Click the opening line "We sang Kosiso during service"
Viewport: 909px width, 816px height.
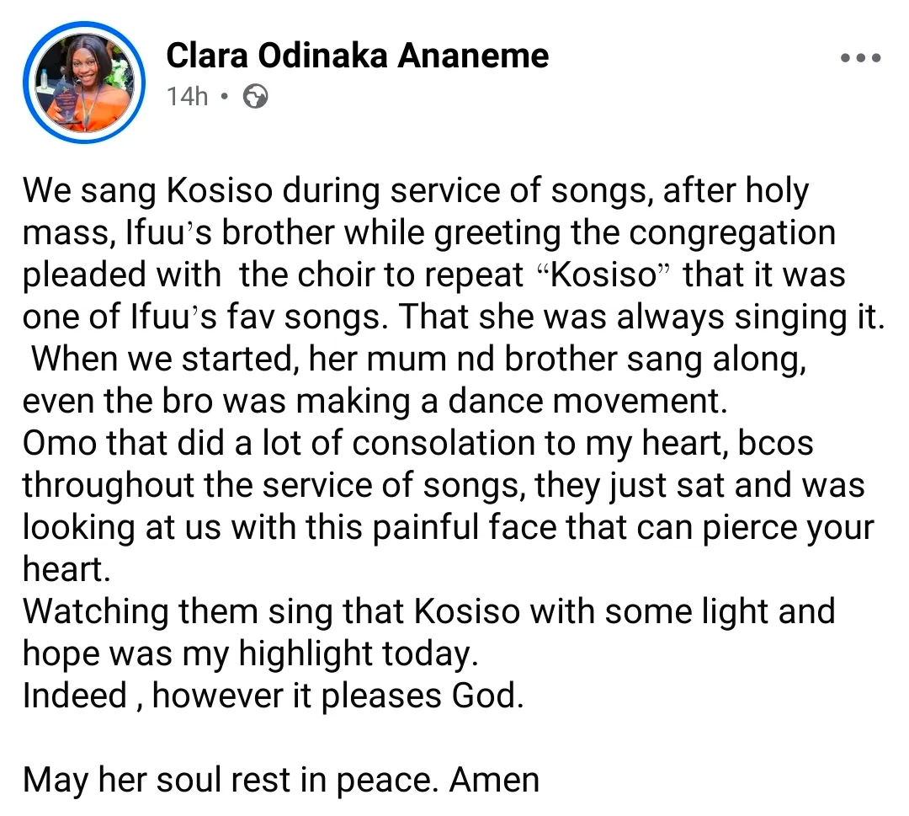point(252,191)
